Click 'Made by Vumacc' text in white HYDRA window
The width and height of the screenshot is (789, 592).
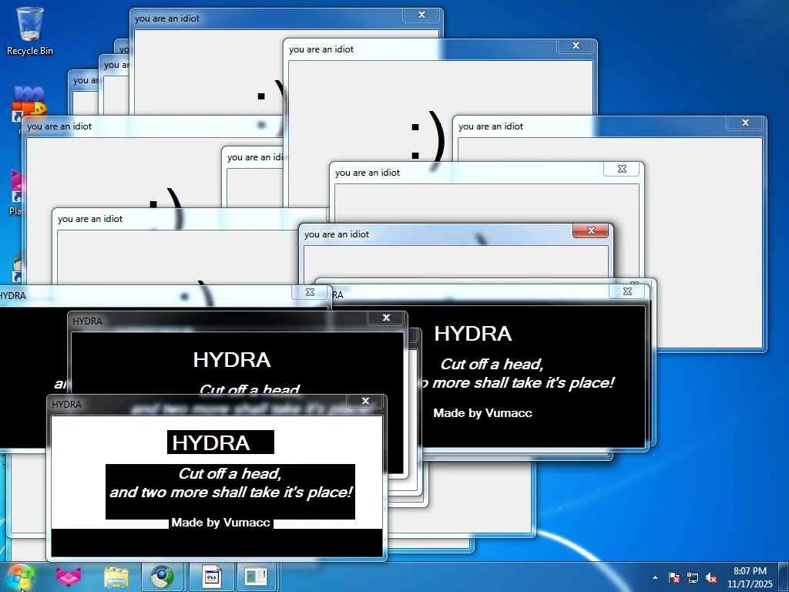(x=221, y=523)
